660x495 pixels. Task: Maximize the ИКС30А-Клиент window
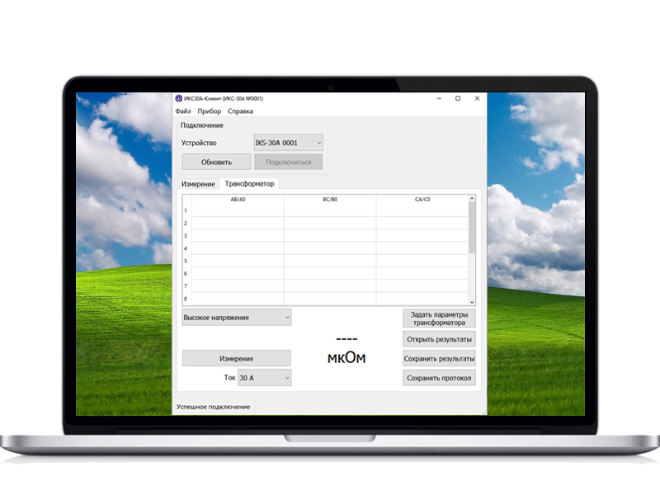(x=458, y=98)
